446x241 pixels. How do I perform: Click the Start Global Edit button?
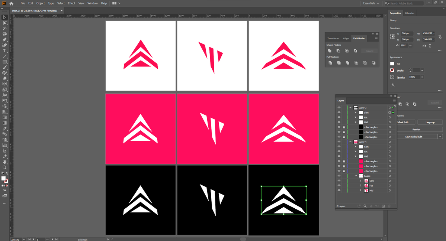pos(414,137)
